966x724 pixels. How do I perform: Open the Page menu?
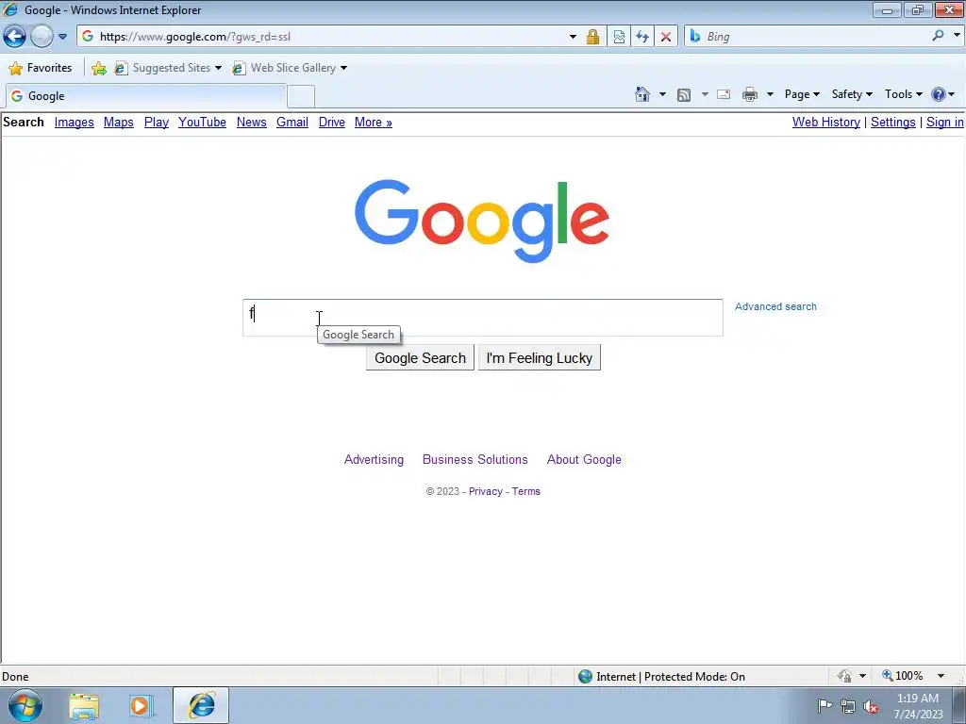point(802,94)
